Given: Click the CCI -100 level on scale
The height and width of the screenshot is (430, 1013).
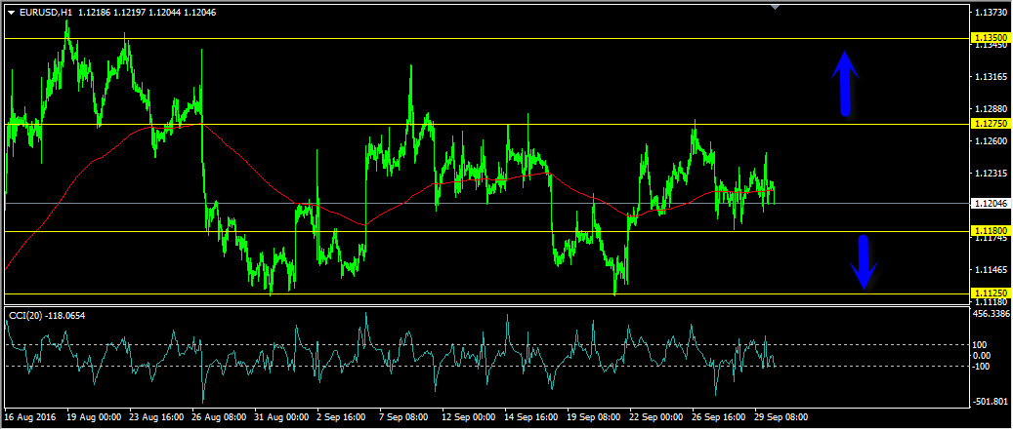Looking at the screenshot, I should tap(982, 367).
